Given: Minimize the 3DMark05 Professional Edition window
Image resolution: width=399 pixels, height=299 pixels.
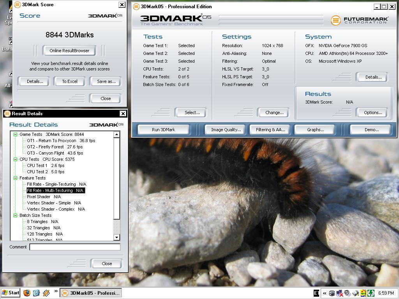Looking at the screenshot, I should pos(377,7).
